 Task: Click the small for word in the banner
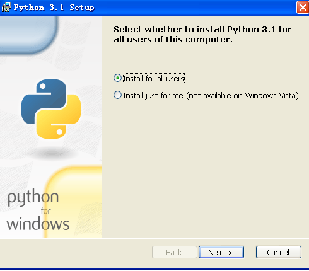(x=45, y=210)
